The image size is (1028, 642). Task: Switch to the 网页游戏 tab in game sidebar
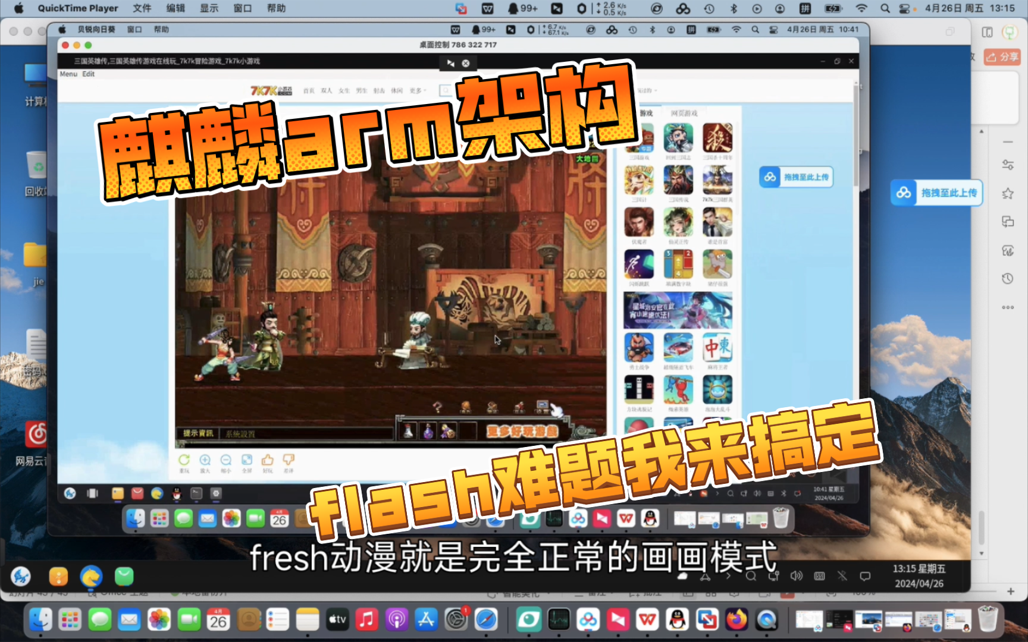(684, 113)
